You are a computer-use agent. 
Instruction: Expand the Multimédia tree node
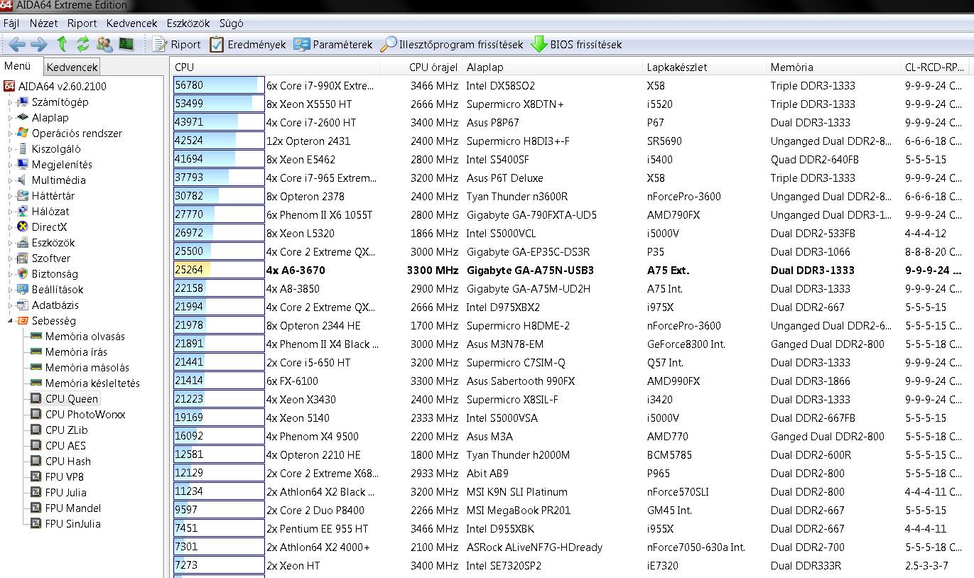(11, 180)
